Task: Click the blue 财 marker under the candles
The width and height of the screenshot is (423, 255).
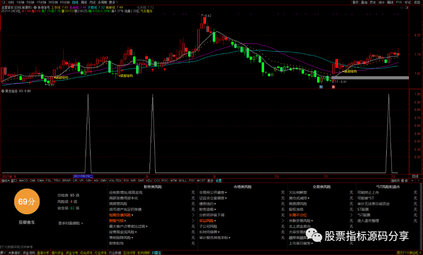Action: point(321,87)
